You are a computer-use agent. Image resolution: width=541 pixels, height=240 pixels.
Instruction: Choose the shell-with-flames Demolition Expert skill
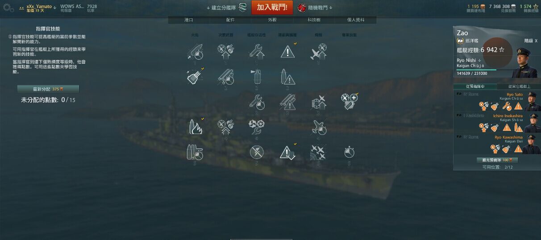click(x=195, y=127)
